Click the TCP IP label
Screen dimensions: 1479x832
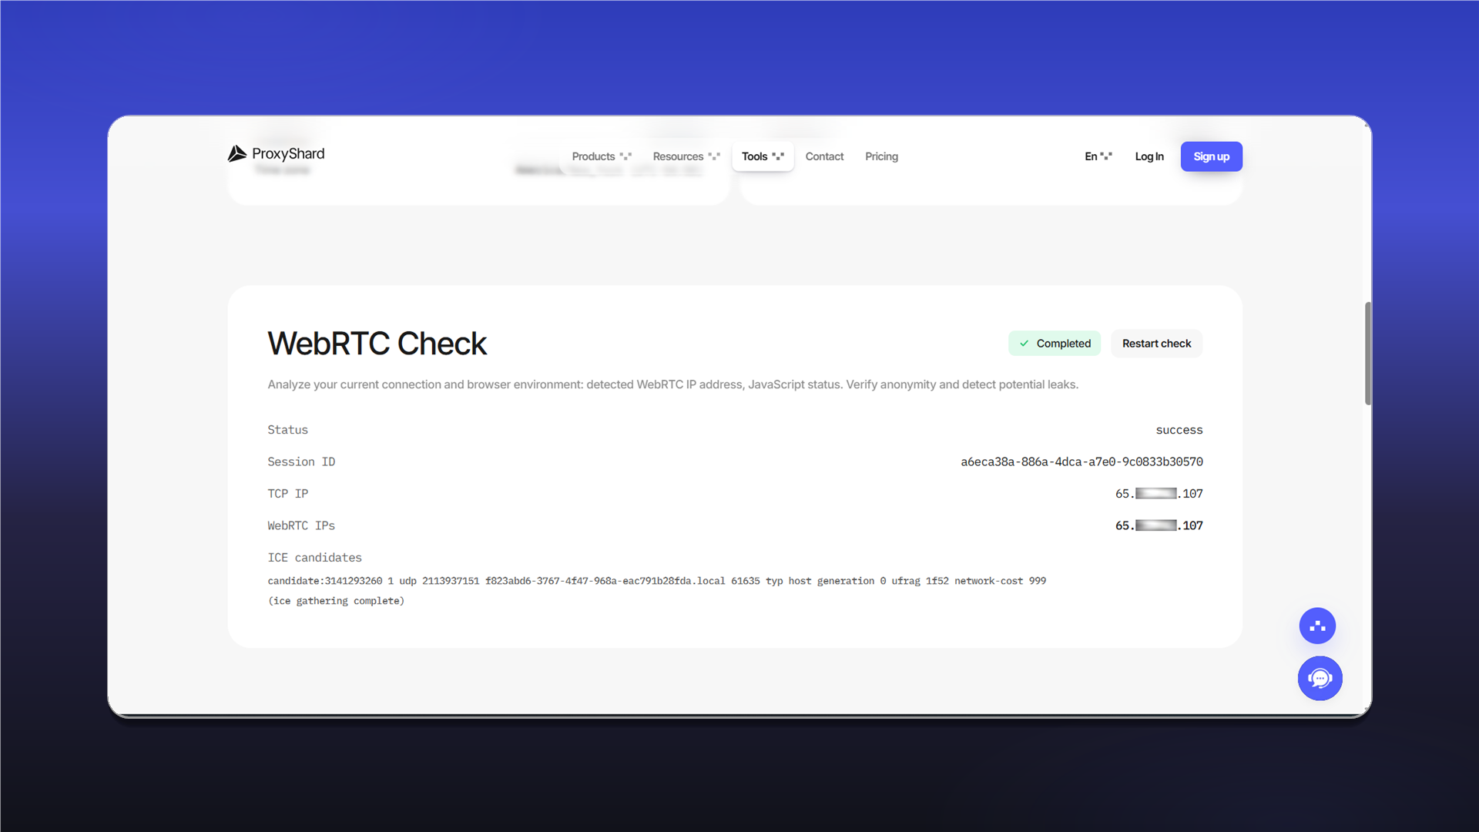(287, 494)
